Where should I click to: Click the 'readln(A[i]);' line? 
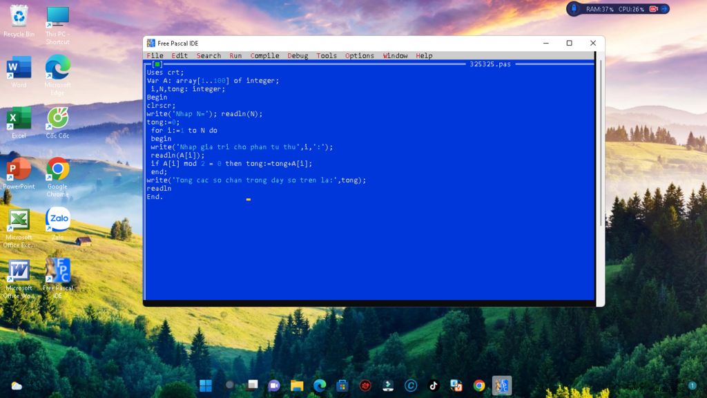(x=177, y=155)
